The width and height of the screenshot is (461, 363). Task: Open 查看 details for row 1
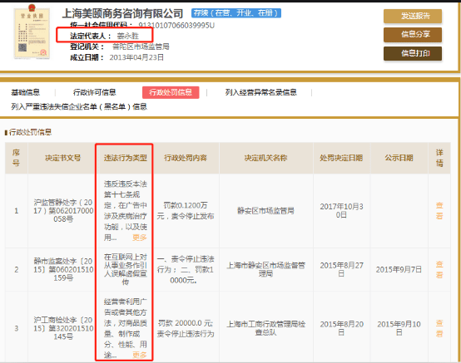click(x=439, y=211)
